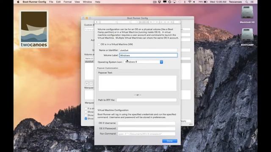Click the plus button under volume list

click(87, 84)
